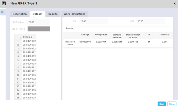Select row 5 reading cell 20.0400009

coord(29,56)
